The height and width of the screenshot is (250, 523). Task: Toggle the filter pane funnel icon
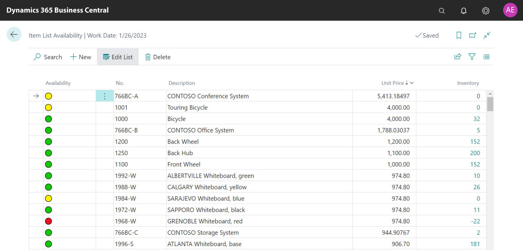472,57
